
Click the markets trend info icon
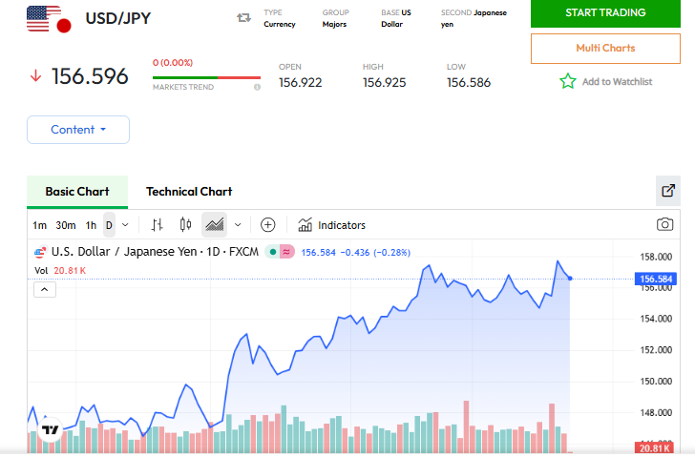coord(257,87)
